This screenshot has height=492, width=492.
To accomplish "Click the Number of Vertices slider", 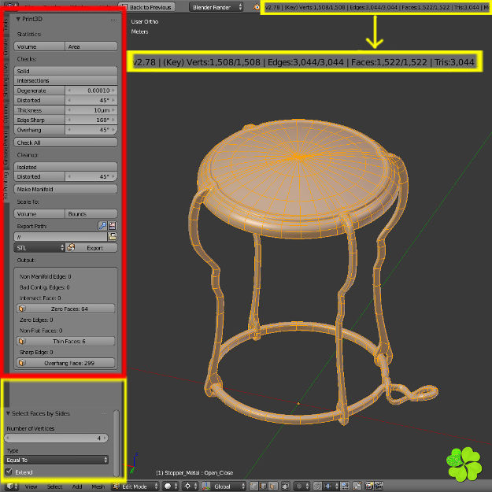I will (57, 438).
